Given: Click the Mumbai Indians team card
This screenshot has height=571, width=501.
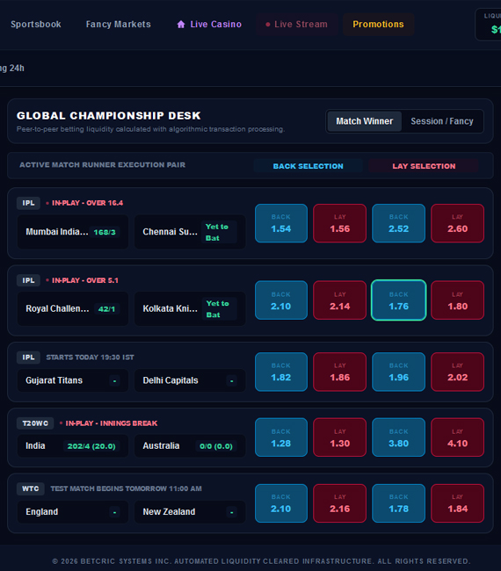Looking at the screenshot, I should click(73, 232).
